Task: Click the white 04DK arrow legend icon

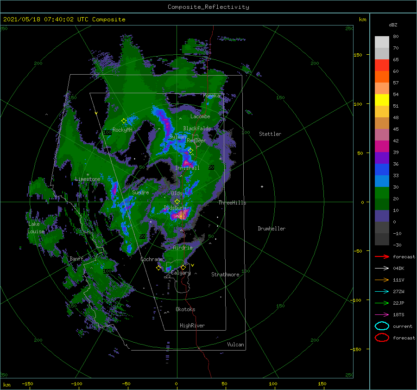Action: [x=382, y=268]
